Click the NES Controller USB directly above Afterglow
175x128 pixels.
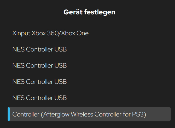(x=39, y=98)
